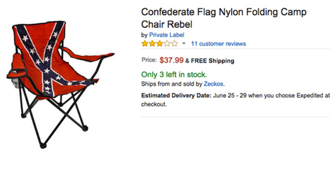Click the fifth empty rating star

pyautogui.click(x=174, y=44)
